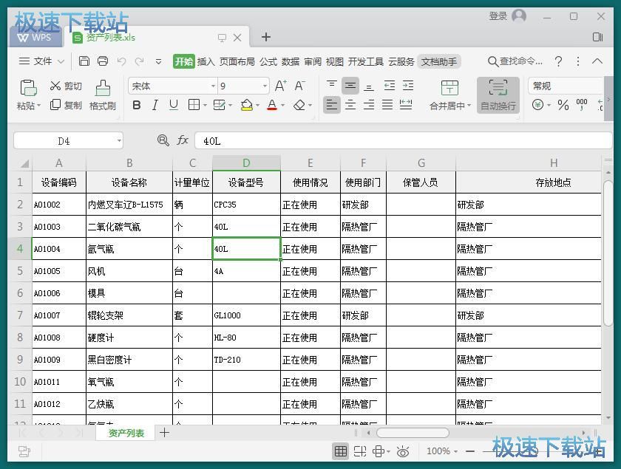Image resolution: width=621 pixels, height=469 pixels.
Task: Switch to page break preview icon
Action: coord(359,451)
